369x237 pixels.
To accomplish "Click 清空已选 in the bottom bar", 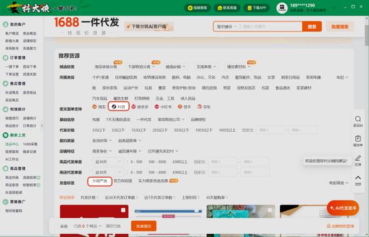I will (113, 226).
